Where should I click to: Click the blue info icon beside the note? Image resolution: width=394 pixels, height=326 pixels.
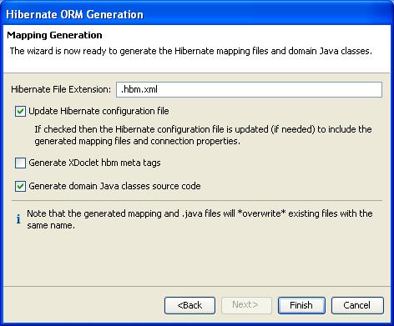pos(18,219)
